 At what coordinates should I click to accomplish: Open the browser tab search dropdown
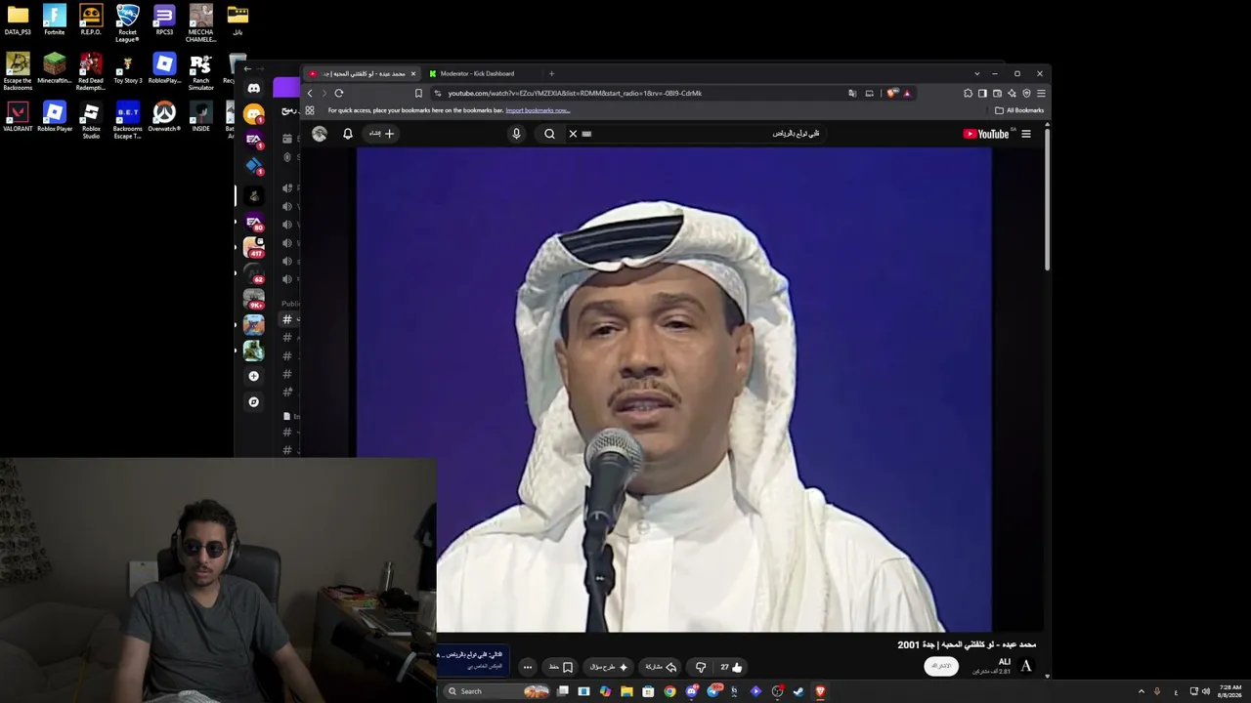(976, 73)
